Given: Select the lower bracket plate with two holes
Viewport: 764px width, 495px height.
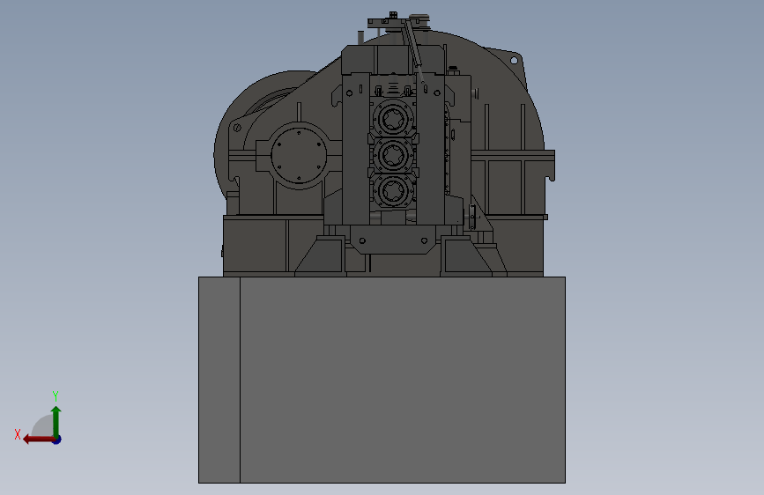Looking at the screenshot, I should tap(393, 240).
